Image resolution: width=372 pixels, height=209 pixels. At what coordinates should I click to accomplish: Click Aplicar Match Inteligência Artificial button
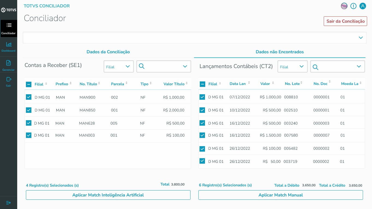(x=108, y=195)
